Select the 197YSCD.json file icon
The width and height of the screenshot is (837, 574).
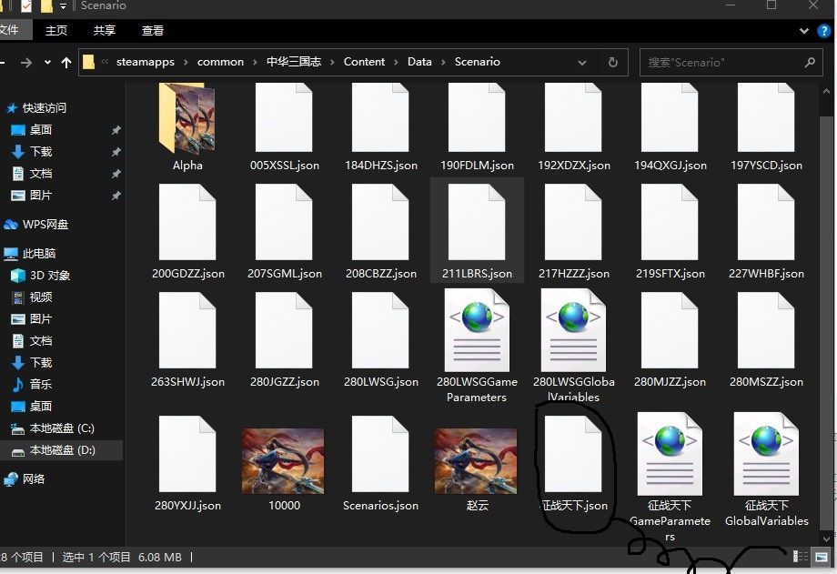[766, 117]
